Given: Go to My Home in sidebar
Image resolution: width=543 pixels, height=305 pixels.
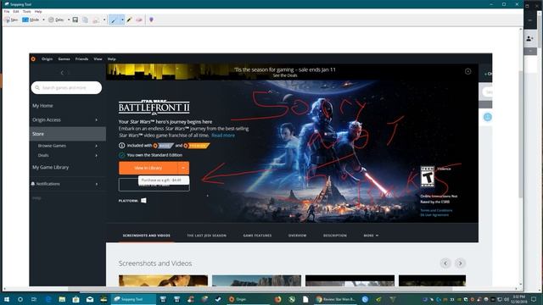Looking at the screenshot, I should pyautogui.click(x=42, y=105).
